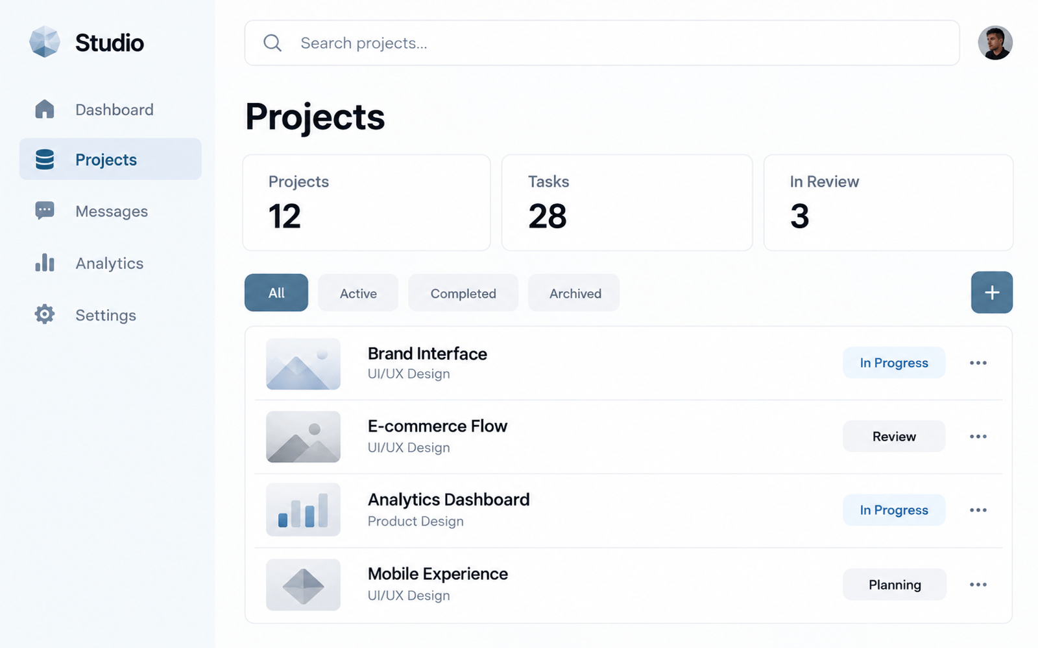Click the Mobile Experience project title
1038x648 pixels.
coord(438,574)
